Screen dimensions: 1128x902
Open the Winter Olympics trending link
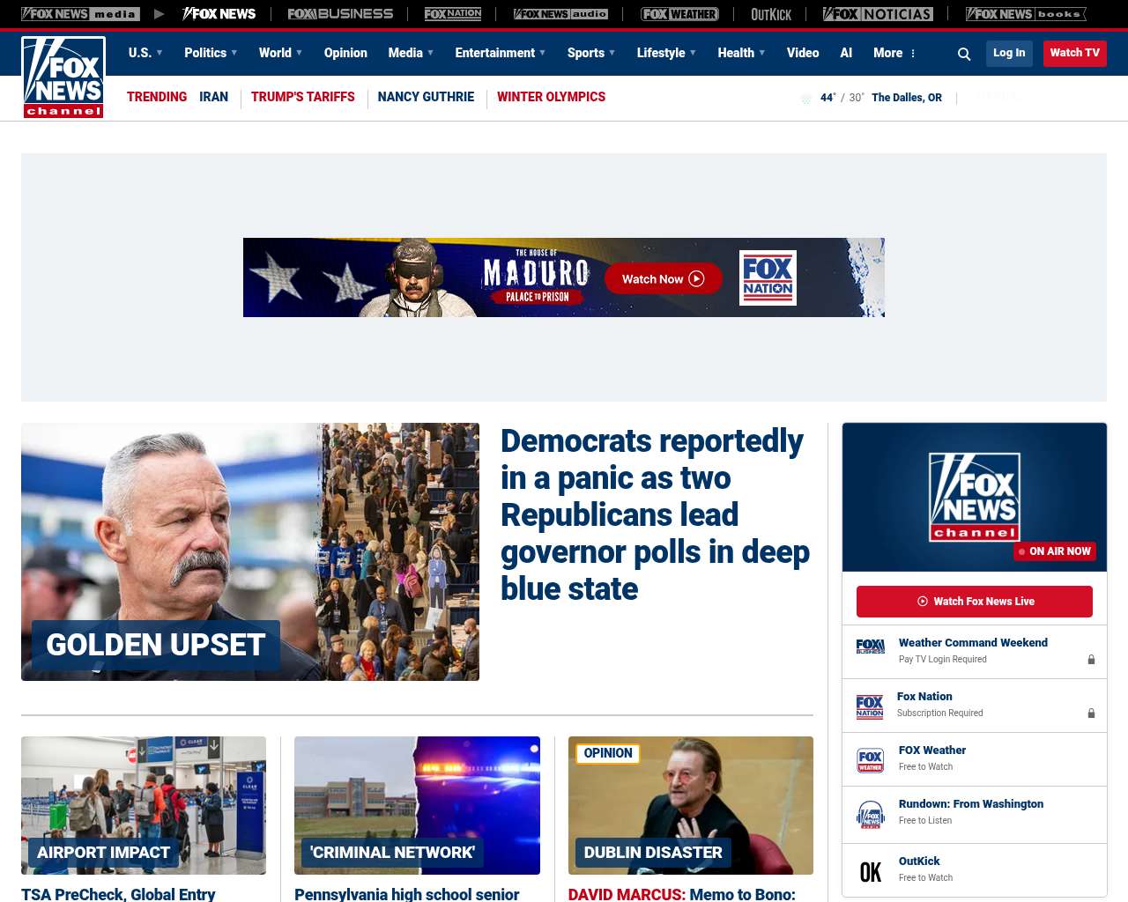tap(551, 97)
